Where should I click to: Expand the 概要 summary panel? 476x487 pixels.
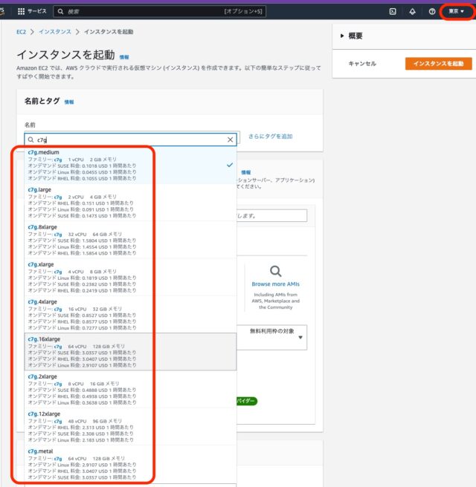coord(351,36)
